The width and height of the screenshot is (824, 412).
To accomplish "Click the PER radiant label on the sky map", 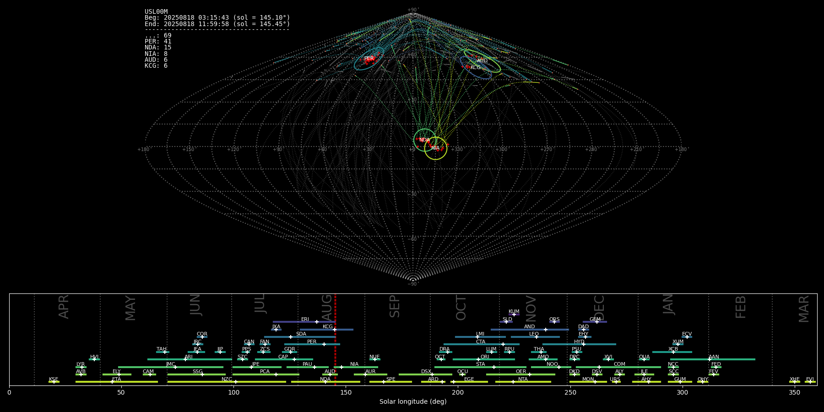I will (x=369, y=59).
